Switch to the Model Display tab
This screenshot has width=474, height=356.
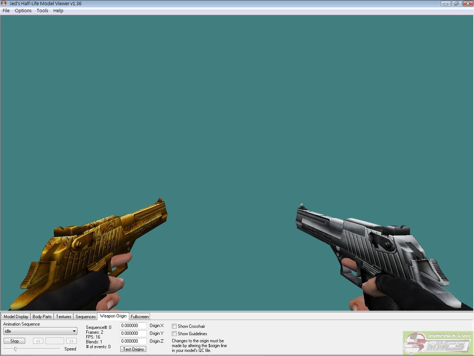[16, 316]
